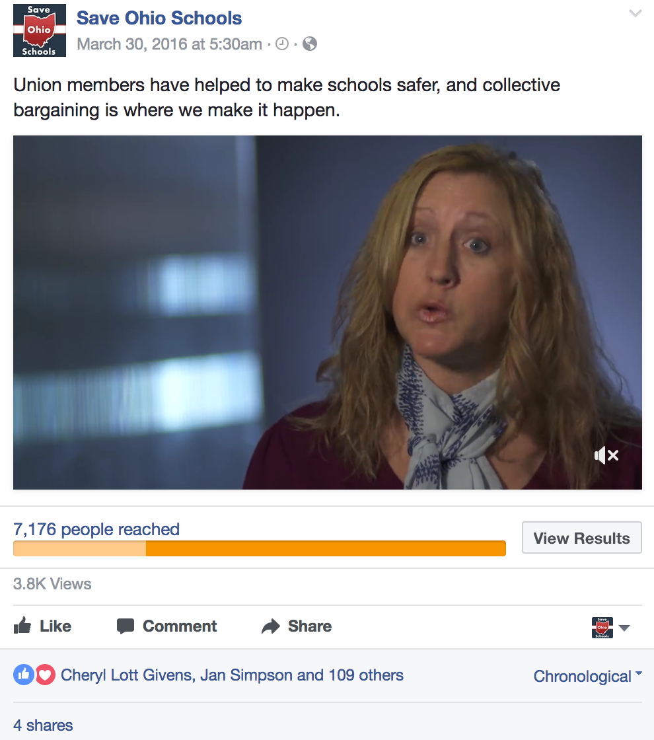Play the video of the woman speaking
This screenshot has width=654, height=740.
click(328, 313)
